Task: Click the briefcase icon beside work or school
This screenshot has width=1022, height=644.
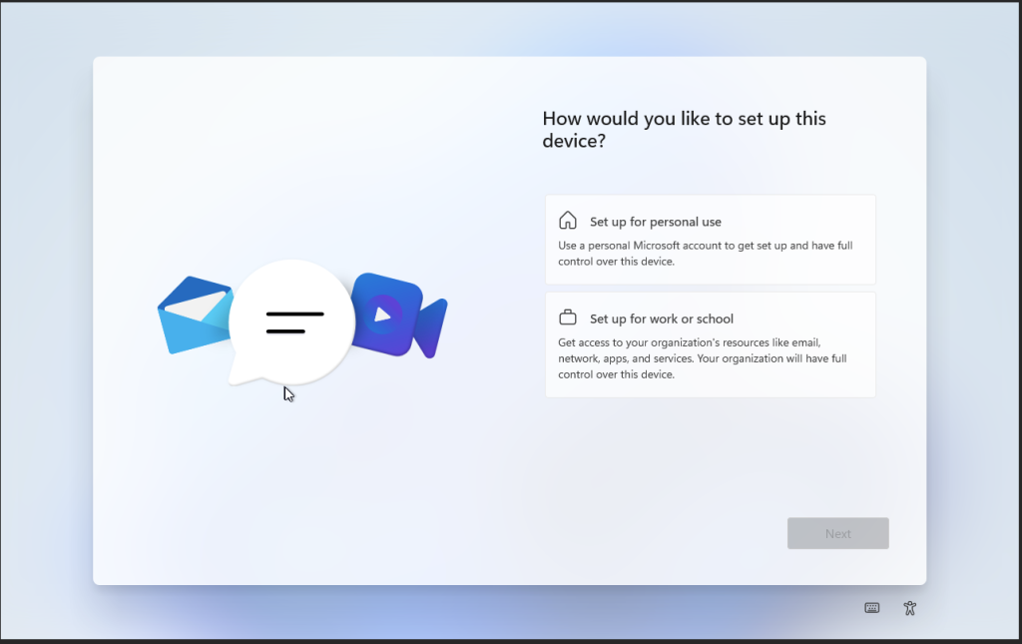Action: 568,318
